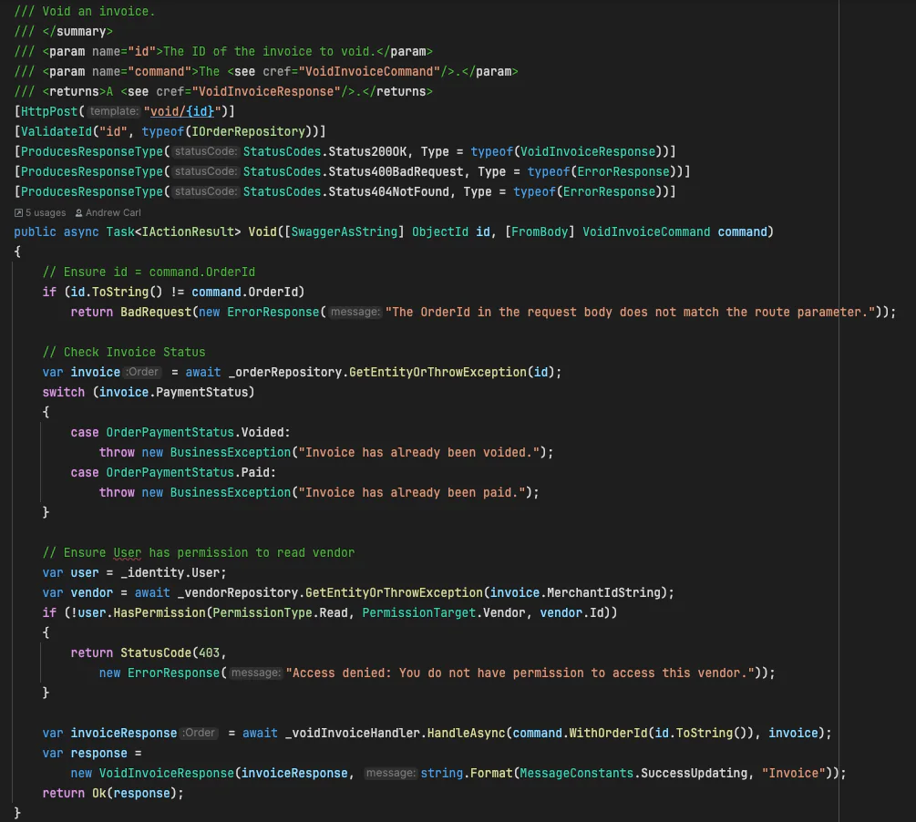Viewport: 916px width, 822px height.
Task: Click the '// Check Invoice Status' comment
Action: (x=124, y=353)
